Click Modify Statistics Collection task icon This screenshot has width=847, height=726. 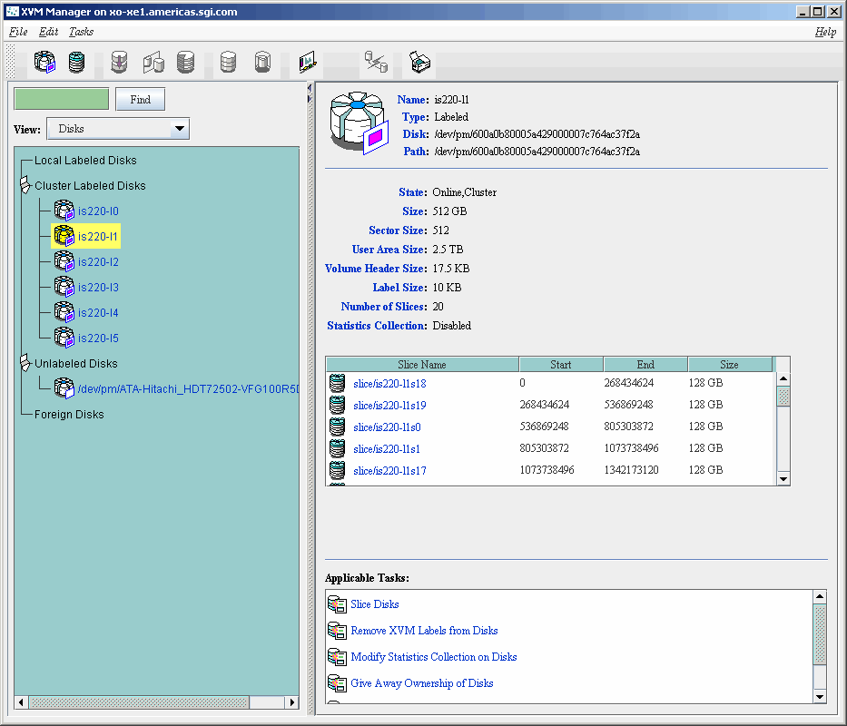tap(337, 657)
